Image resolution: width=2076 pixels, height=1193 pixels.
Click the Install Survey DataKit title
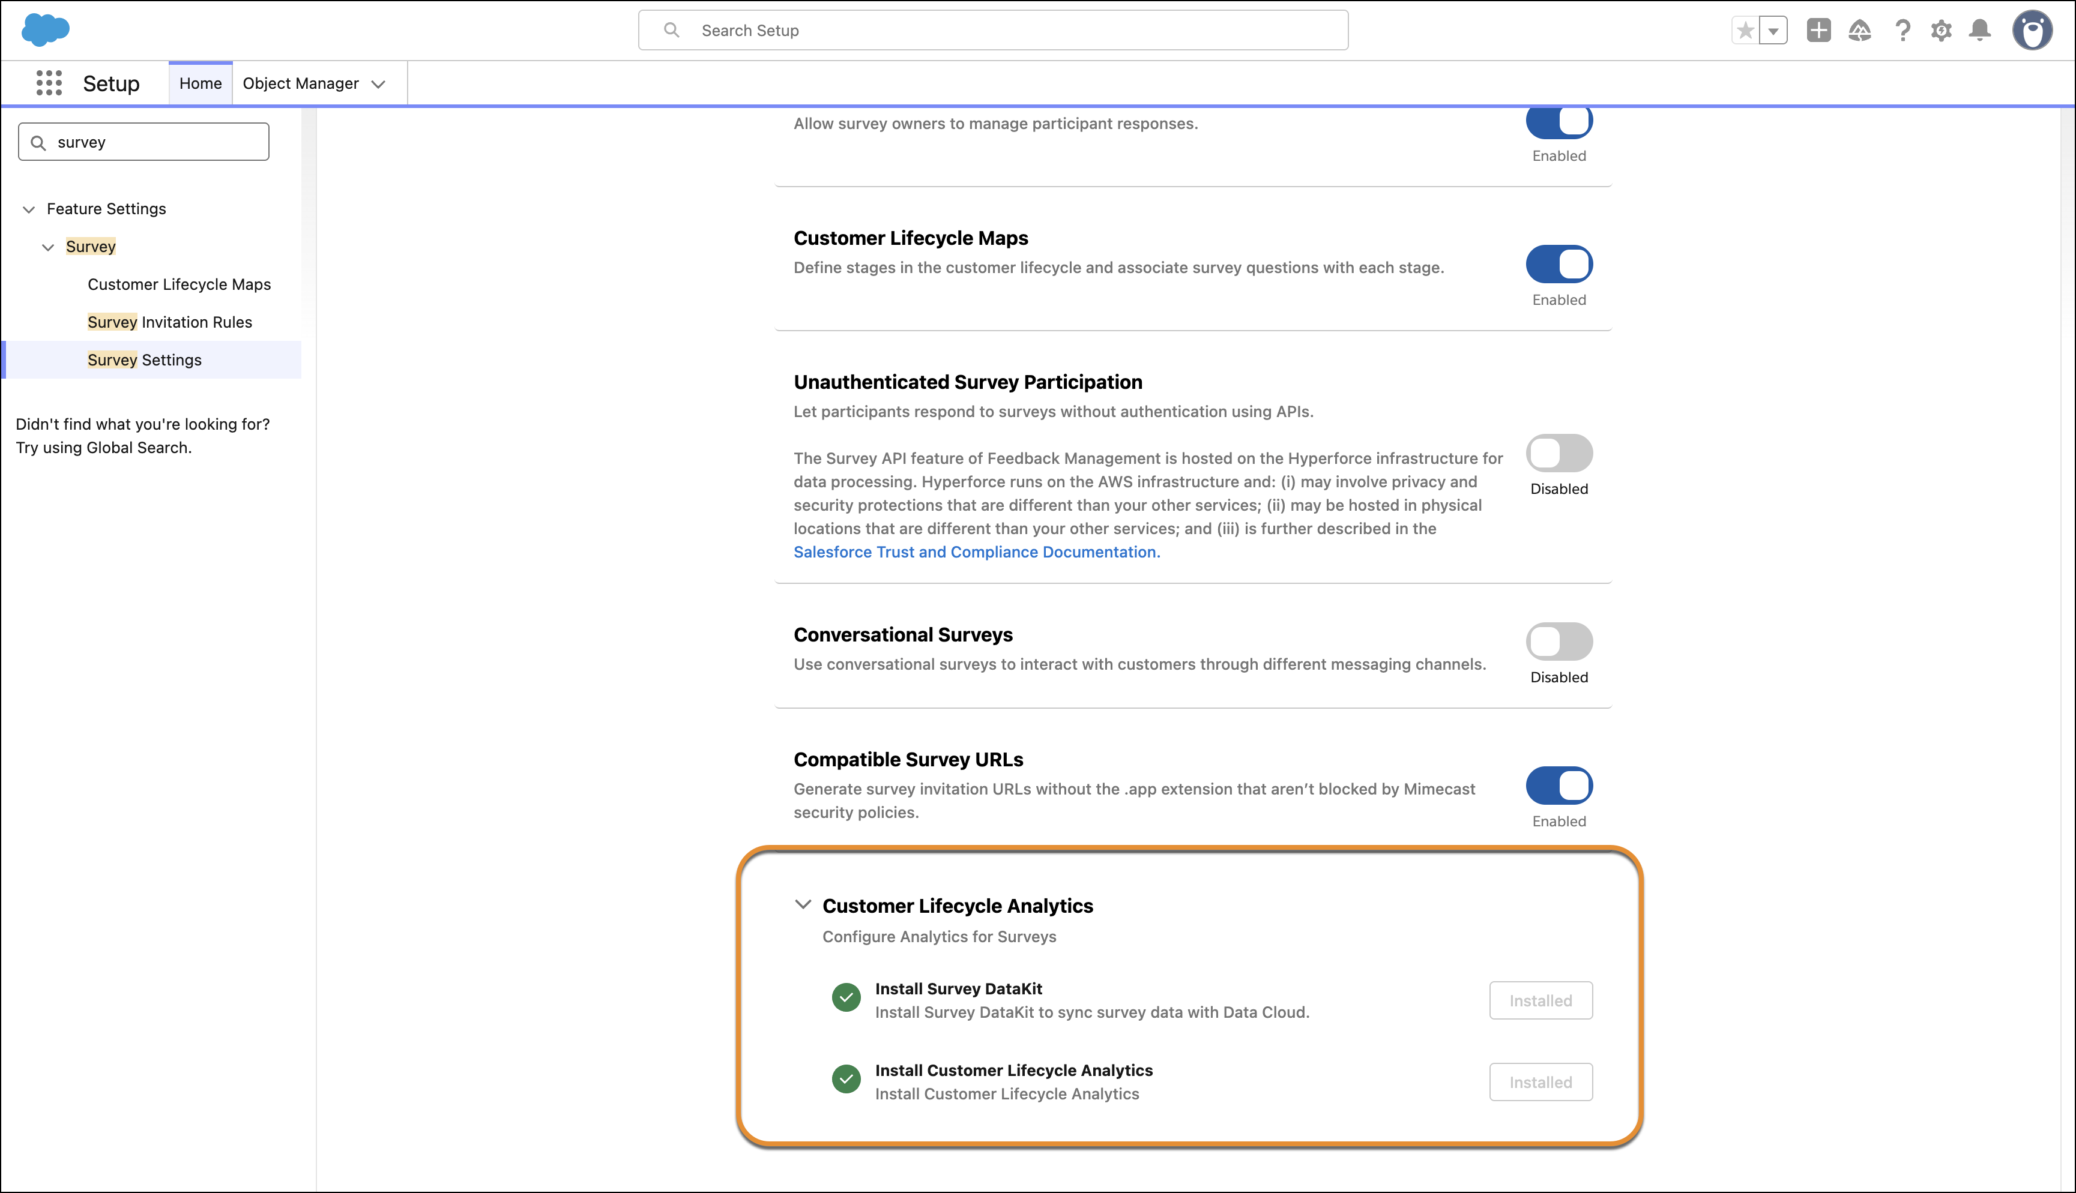coord(958,989)
